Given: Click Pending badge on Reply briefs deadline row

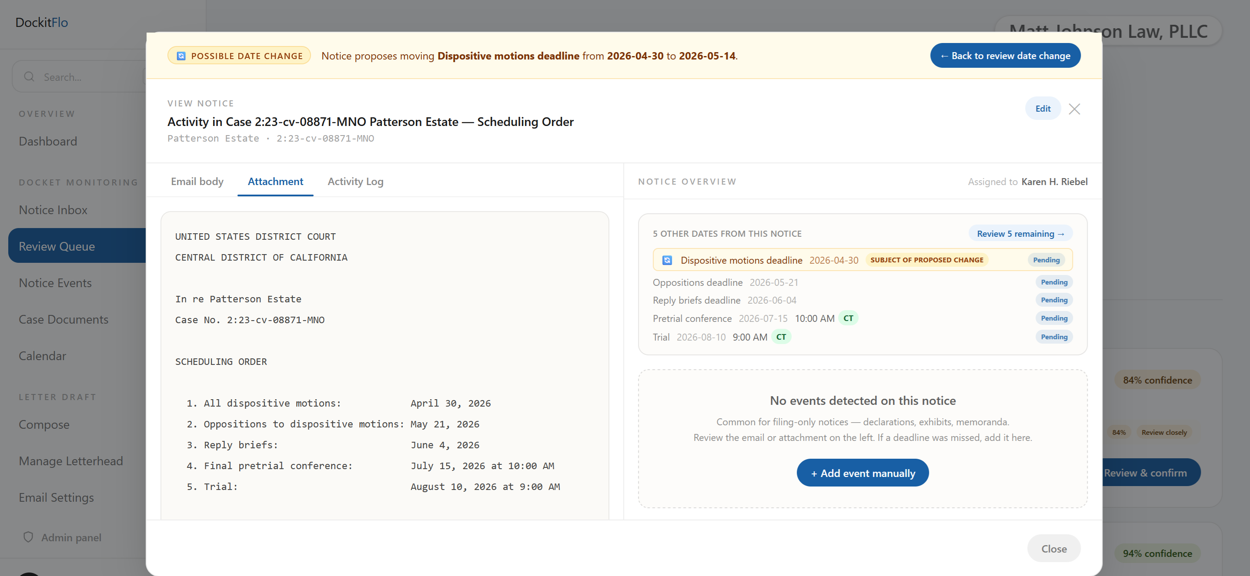Looking at the screenshot, I should tap(1054, 300).
